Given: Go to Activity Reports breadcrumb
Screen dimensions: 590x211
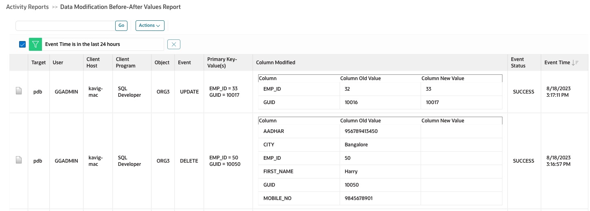Looking at the screenshot, I should click(27, 7).
